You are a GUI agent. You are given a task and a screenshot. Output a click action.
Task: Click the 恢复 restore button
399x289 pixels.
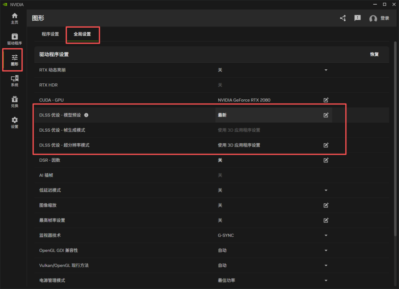click(x=374, y=54)
